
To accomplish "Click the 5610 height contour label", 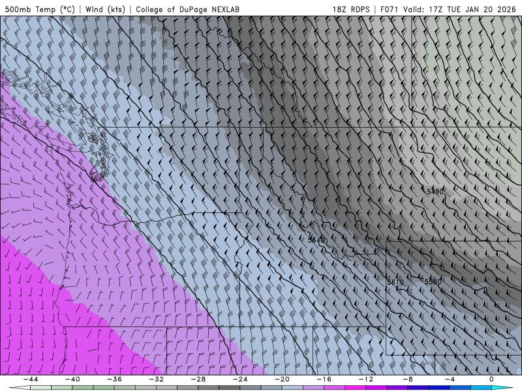I will click(395, 282).
